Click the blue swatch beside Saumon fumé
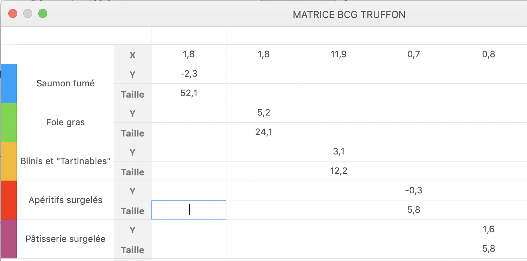The width and height of the screenshot is (527, 261). point(9,83)
